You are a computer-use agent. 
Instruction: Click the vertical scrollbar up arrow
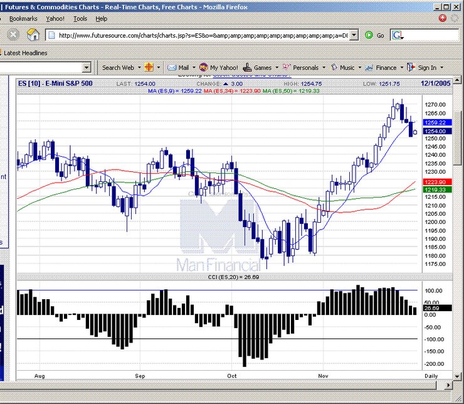tap(457, 79)
